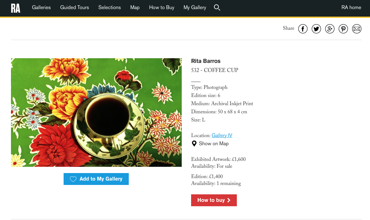Click Exhibited Artwork: £1,600 text
This screenshot has width=370, height=220.
click(x=218, y=159)
